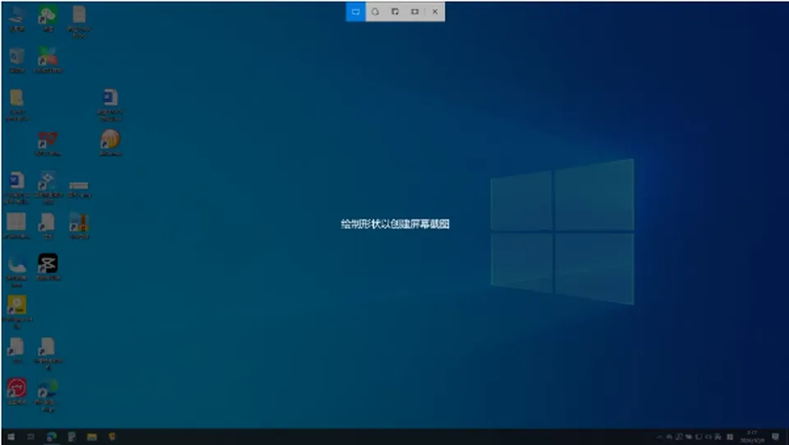Switch to window snip mode
Image resolution: width=789 pixels, height=445 pixels.
pyautogui.click(x=395, y=12)
